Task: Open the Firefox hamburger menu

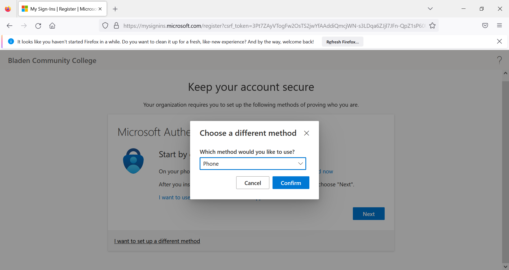Action: (x=499, y=26)
